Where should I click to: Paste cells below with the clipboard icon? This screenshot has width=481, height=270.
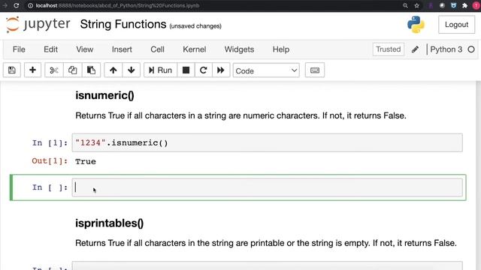click(x=91, y=70)
